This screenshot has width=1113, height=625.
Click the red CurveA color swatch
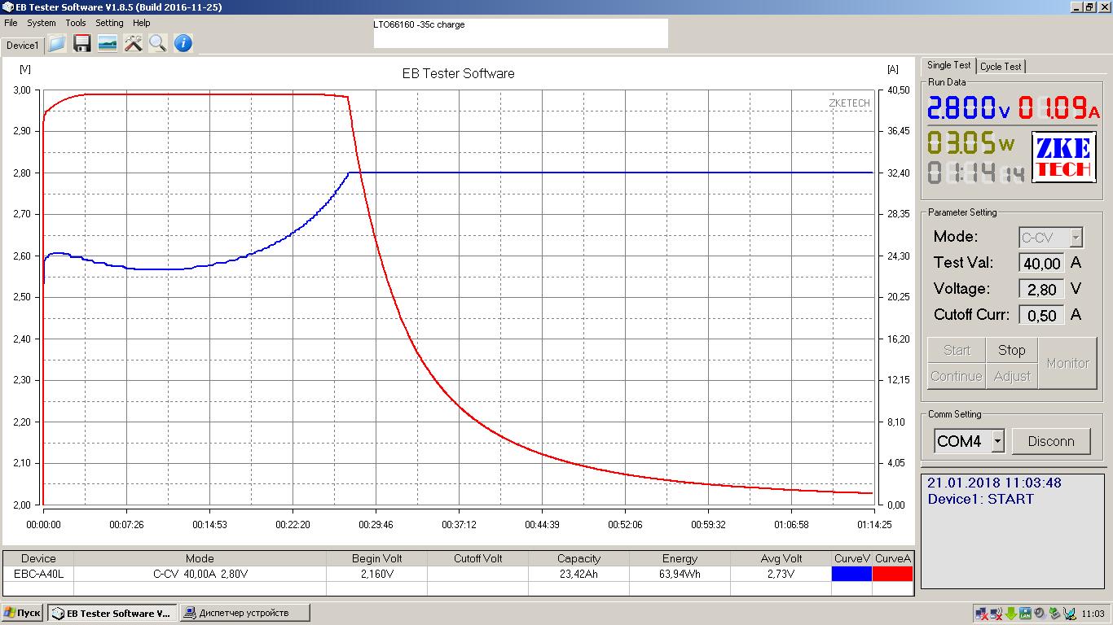click(x=892, y=574)
